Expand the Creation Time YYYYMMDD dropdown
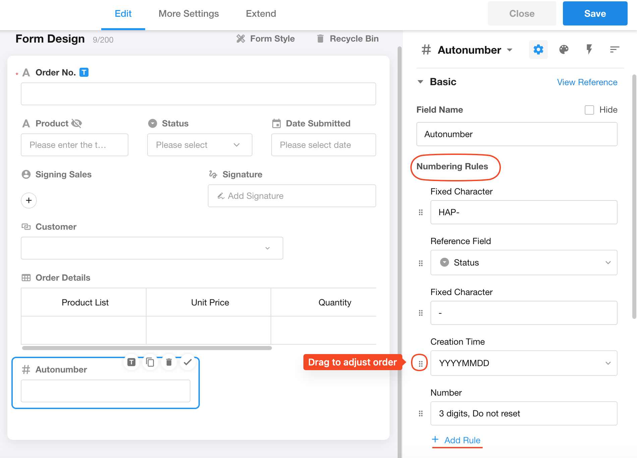 [x=524, y=363]
